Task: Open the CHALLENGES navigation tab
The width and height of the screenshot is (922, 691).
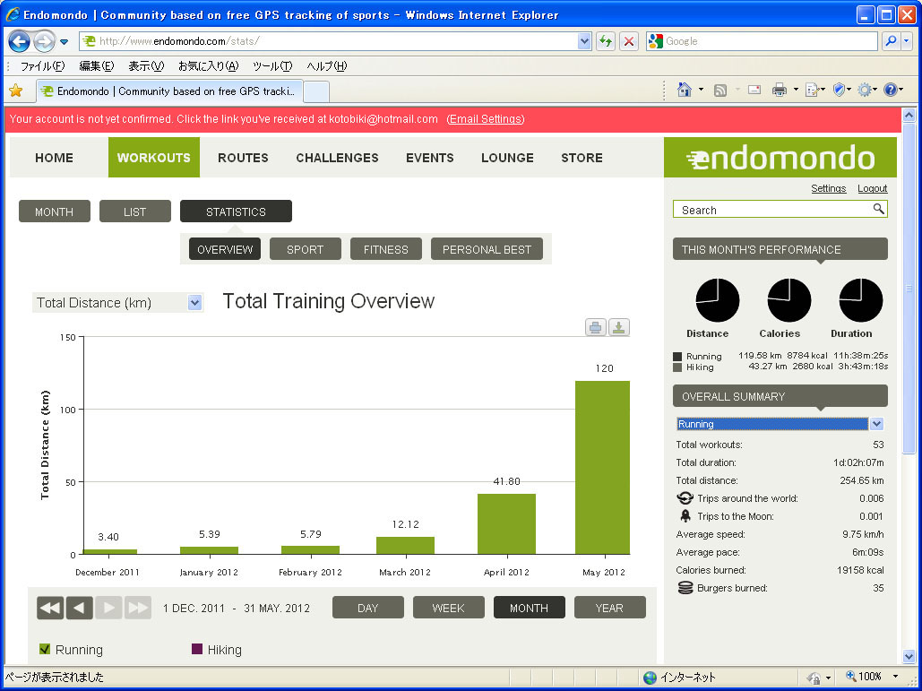Action: click(x=337, y=158)
